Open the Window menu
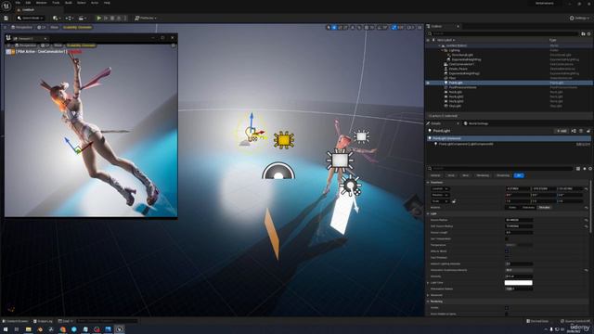This screenshot has height=334, width=594. (x=41, y=3)
